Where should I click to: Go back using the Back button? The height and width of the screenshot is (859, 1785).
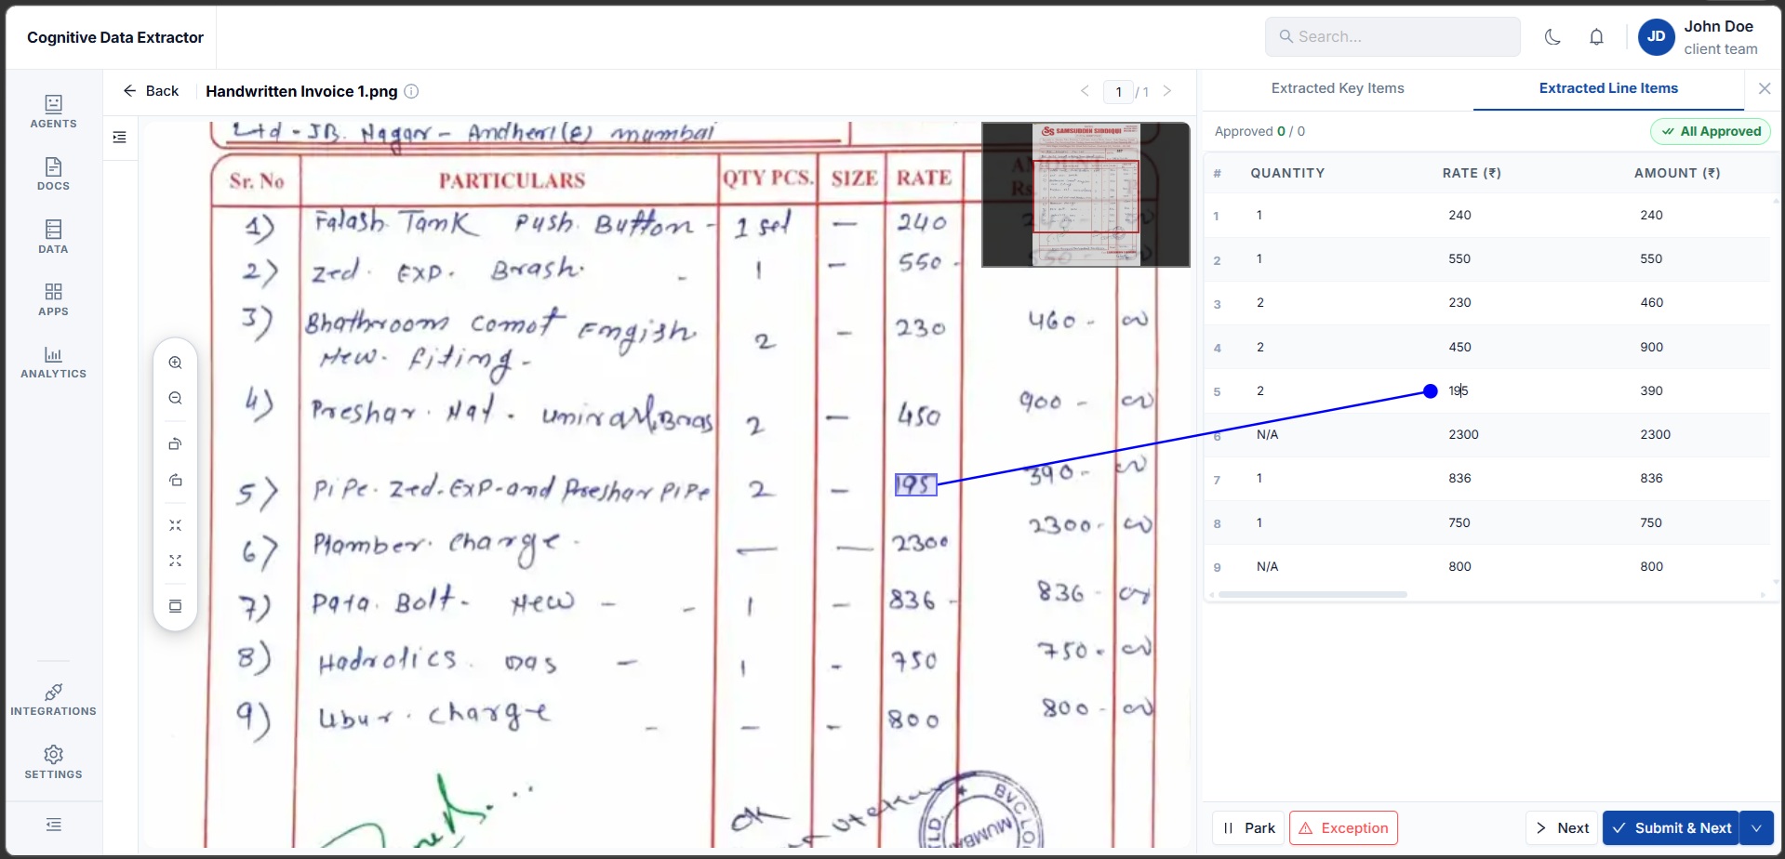151,91
